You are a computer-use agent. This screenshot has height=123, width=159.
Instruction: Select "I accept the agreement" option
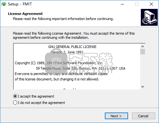coord(33,96)
